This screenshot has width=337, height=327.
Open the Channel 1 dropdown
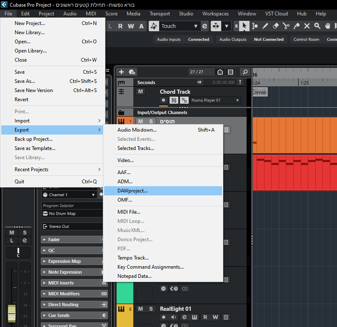(x=69, y=195)
